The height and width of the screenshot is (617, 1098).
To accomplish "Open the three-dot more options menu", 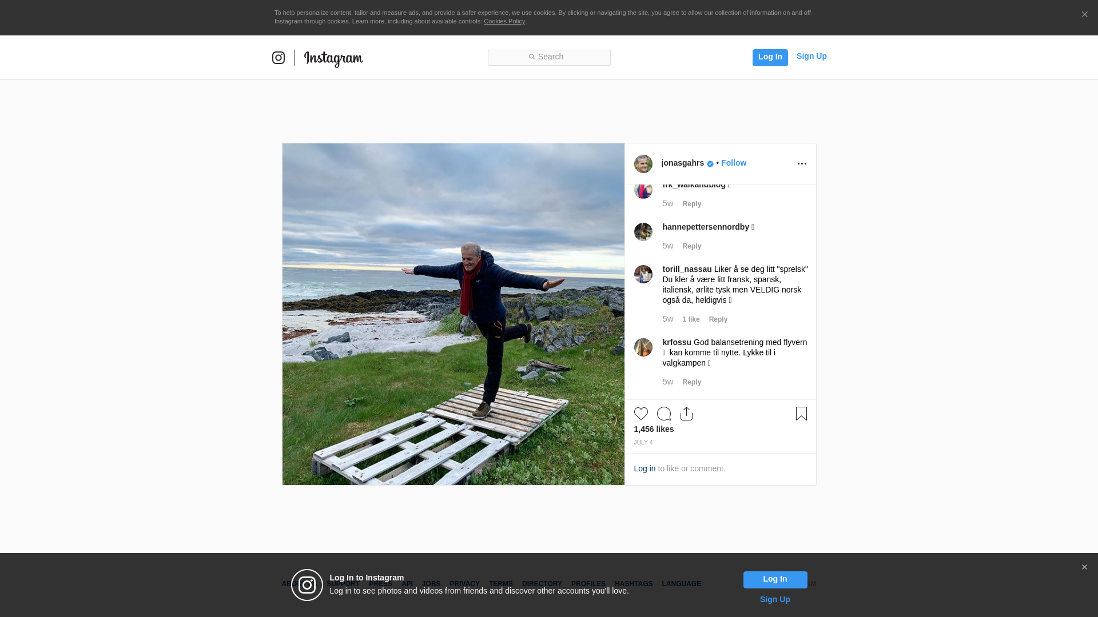I will coord(802,164).
